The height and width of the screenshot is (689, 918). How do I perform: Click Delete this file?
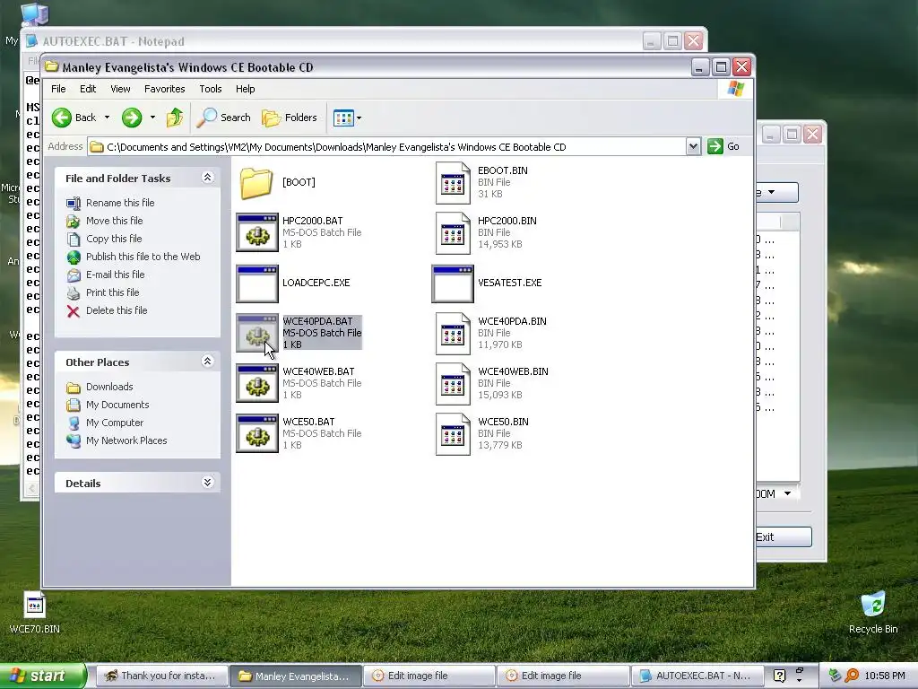point(117,310)
